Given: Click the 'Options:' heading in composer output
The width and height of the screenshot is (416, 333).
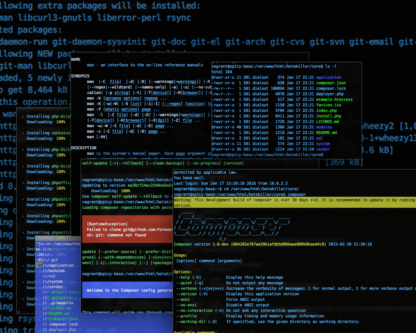Looking at the screenshot, I should (x=183, y=272).
